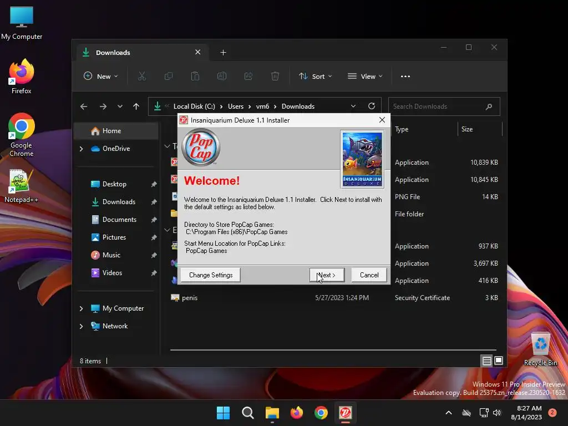The height and width of the screenshot is (426, 568).
Task: Click the Search Downloads field
Action: pyautogui.click(x=444, y=106)
